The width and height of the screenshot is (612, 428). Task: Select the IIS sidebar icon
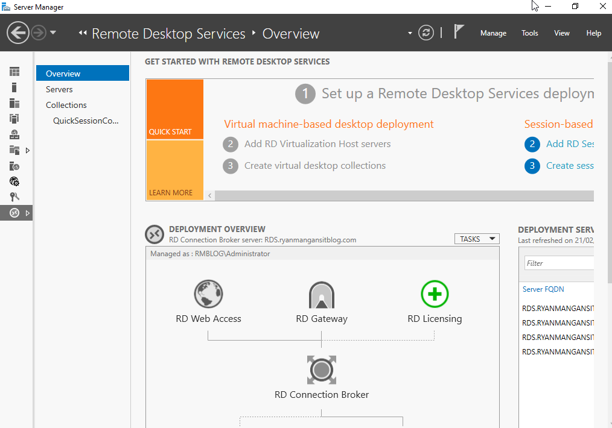click(14, 166)
